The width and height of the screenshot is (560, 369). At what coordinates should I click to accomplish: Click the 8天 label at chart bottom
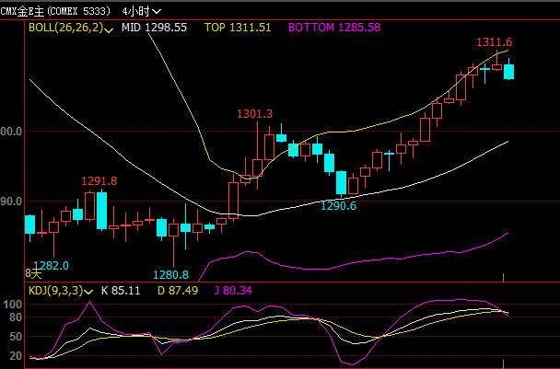[33, 273]
